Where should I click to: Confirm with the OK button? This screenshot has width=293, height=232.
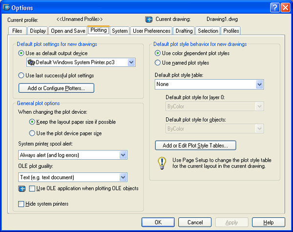(158, 222)
